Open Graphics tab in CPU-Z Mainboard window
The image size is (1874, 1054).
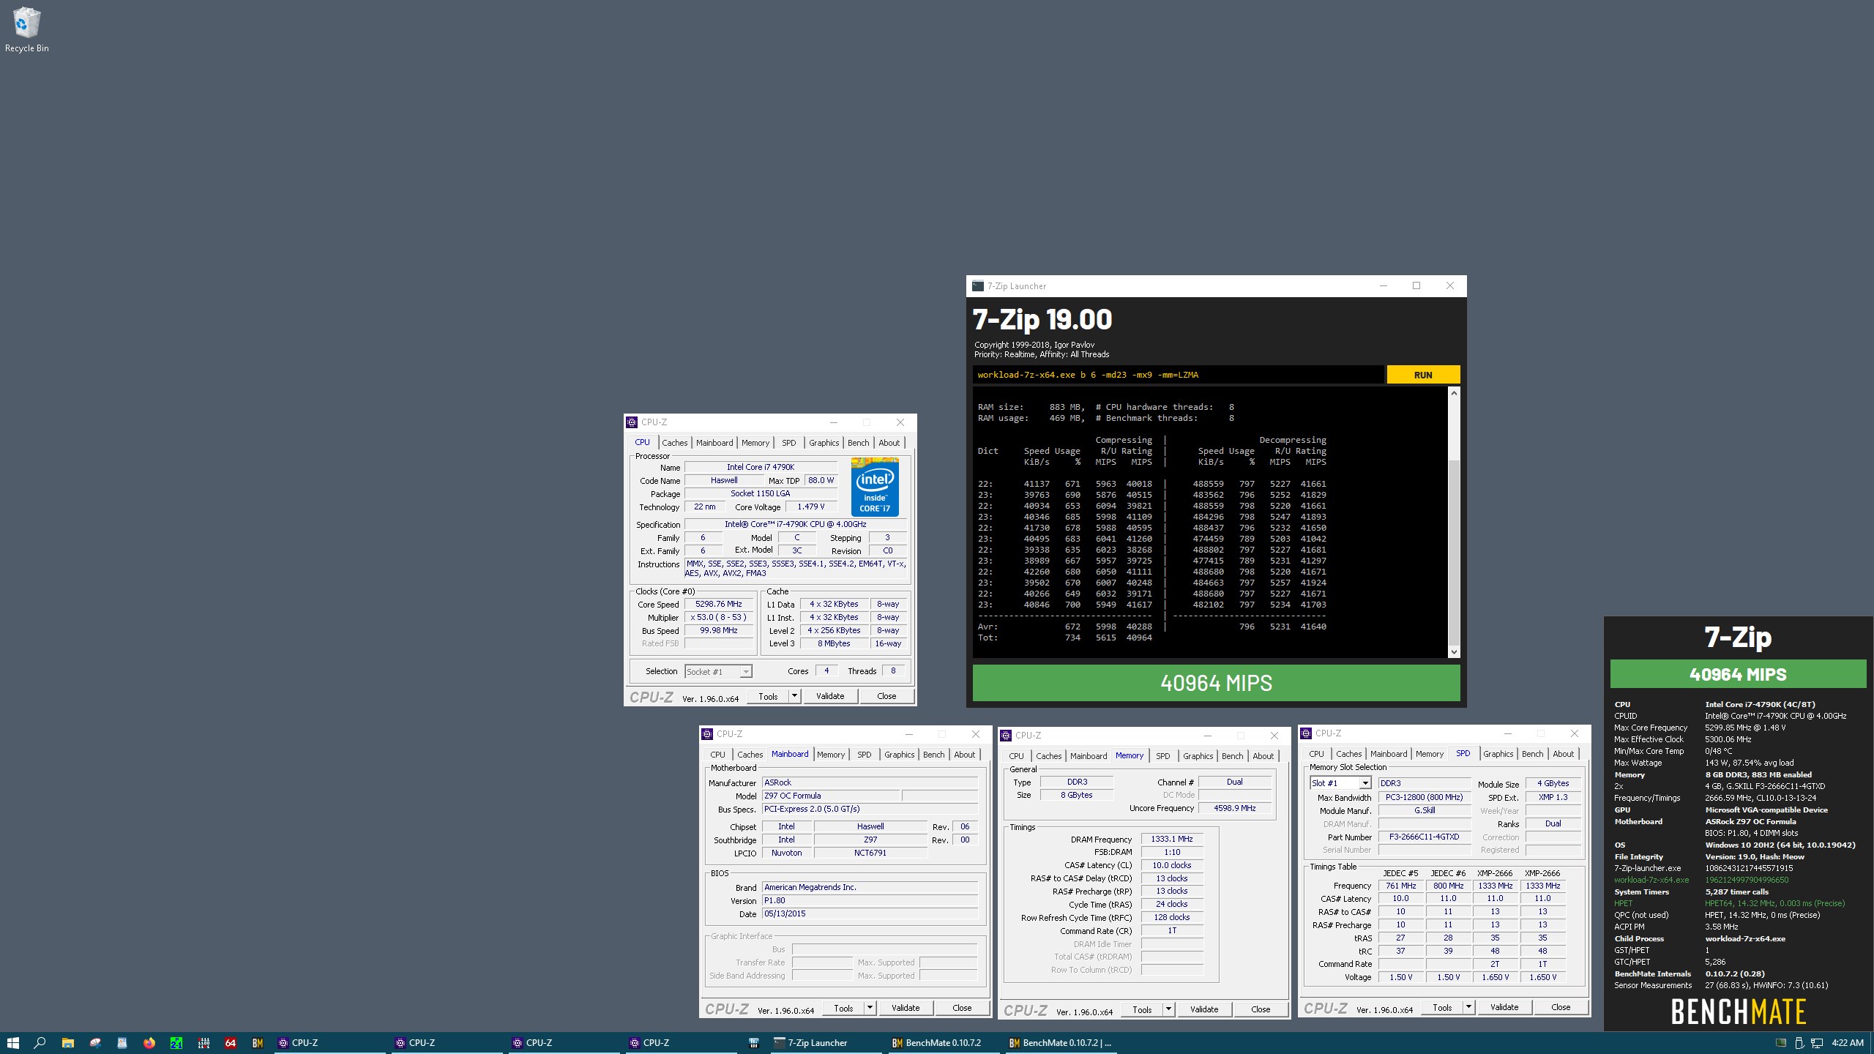click(x=899, y=755)
